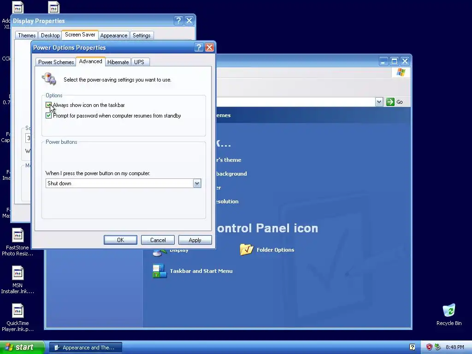Switch to Power Schemes tab

56,62
